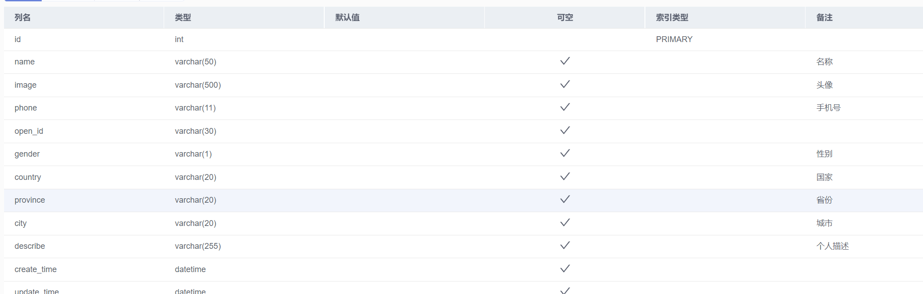Toggle the nullable check for the create_time row
Viewport: 923px width, 294px height.
point(565,269)
